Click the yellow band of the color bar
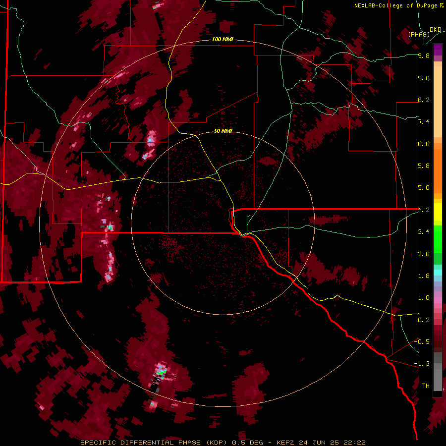This screenshot has width=446, height=446. click(438, 212)
